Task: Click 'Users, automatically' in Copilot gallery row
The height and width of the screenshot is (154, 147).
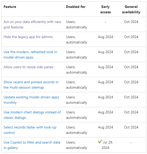Action: tap(77, 145)
